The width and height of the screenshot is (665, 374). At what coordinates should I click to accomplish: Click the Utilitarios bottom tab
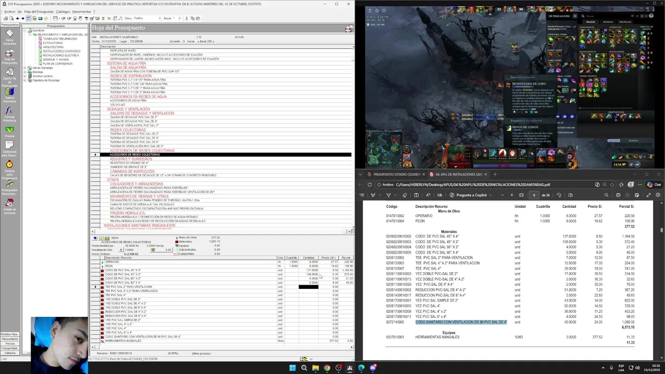coord(9,353)
